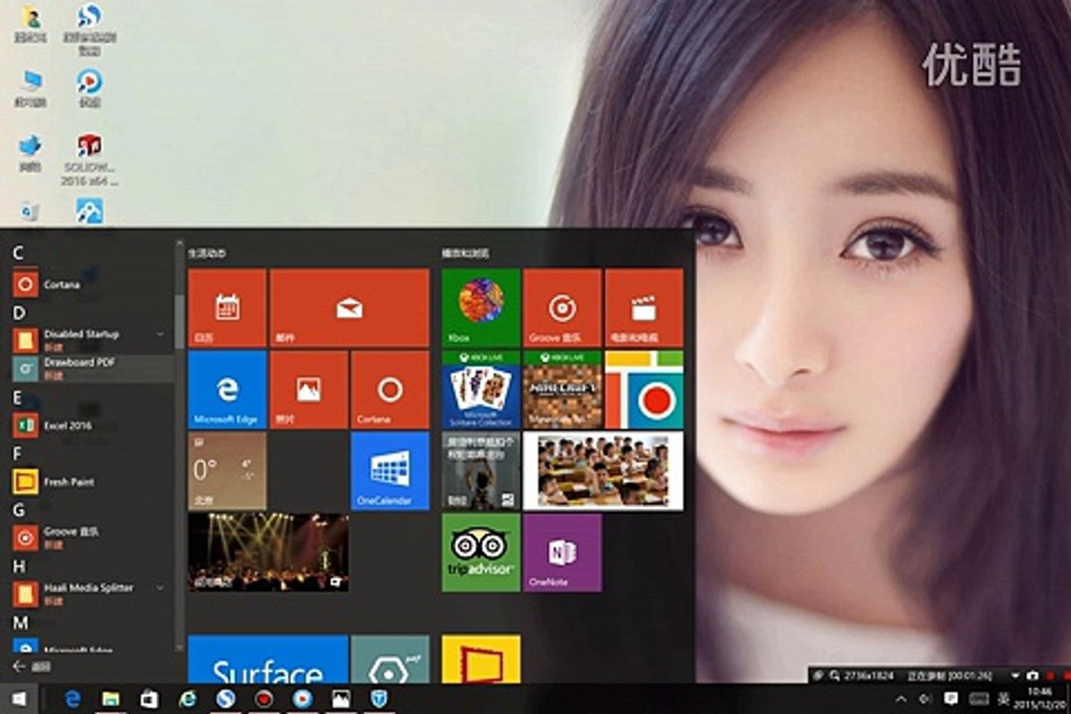This screenshot has width=1071, height=714.
Task: Open the purple OneNote tile
Action: 562,552
